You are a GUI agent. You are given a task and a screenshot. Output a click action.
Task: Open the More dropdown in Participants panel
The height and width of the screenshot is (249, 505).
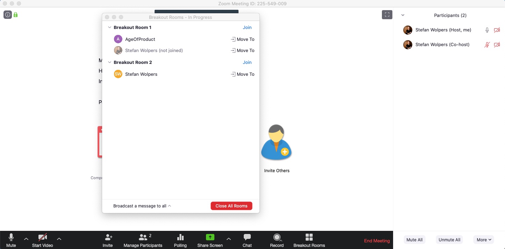point(484,240)
